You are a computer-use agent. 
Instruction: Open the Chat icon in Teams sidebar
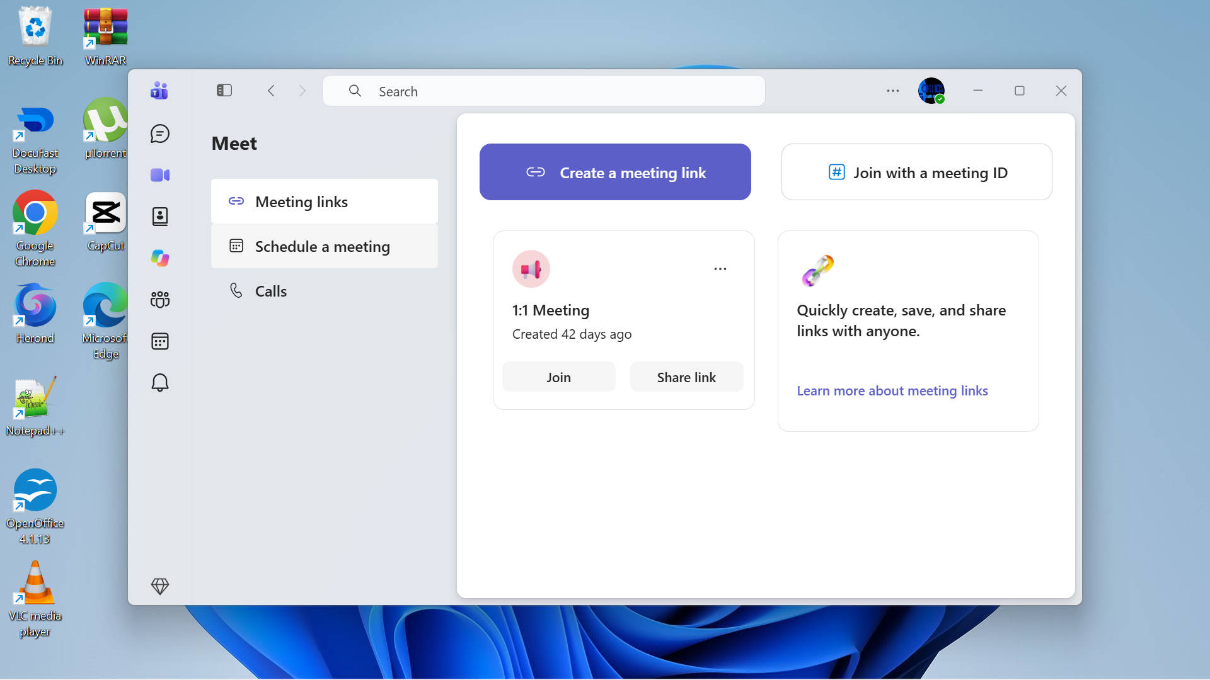tap(160, 133)
